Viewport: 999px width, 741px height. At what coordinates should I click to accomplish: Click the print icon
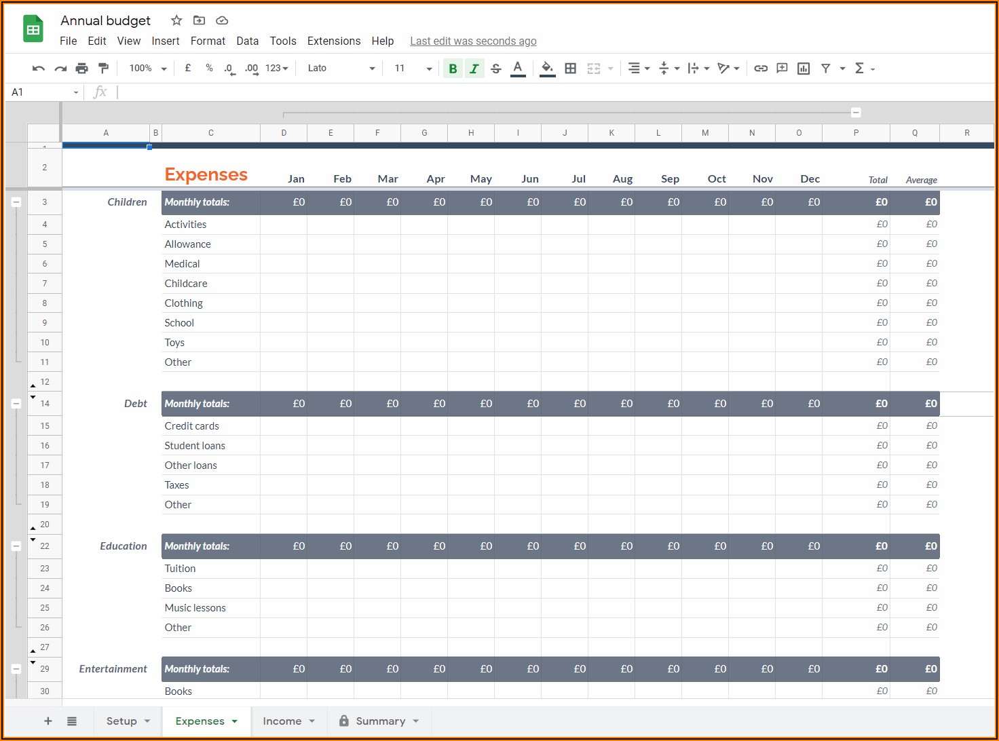click(x=82, y=69)
